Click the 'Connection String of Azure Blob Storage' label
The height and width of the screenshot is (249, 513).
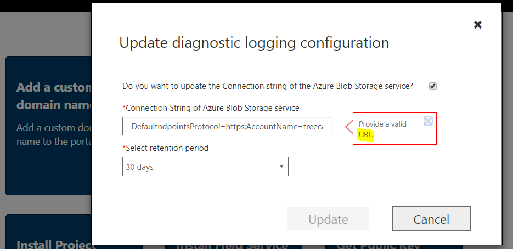coord(212,107)
